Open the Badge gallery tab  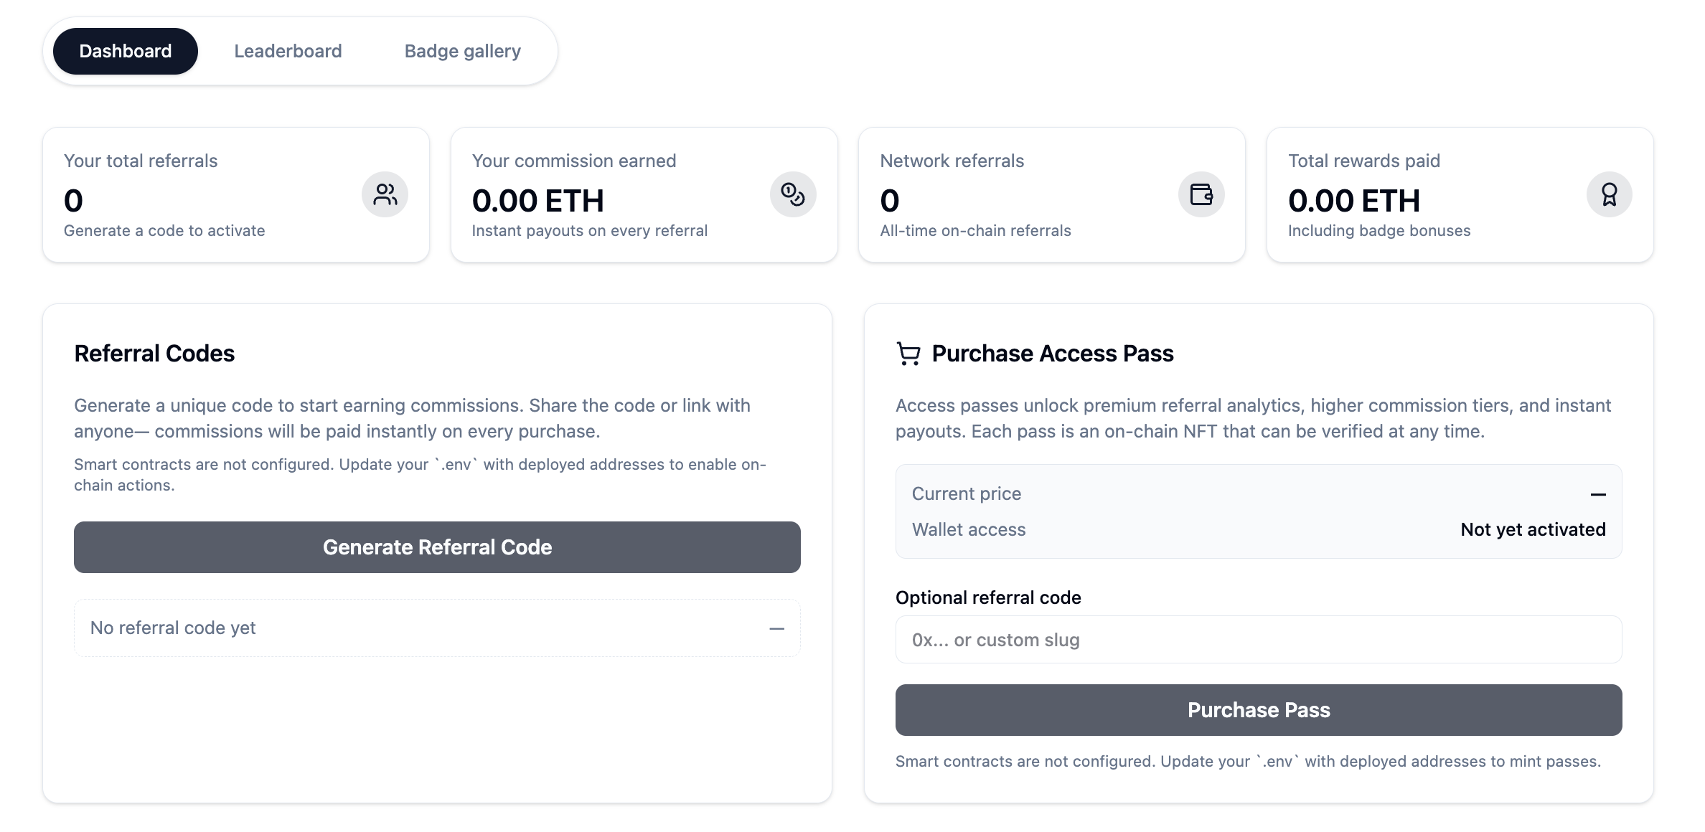coord(463,50)
